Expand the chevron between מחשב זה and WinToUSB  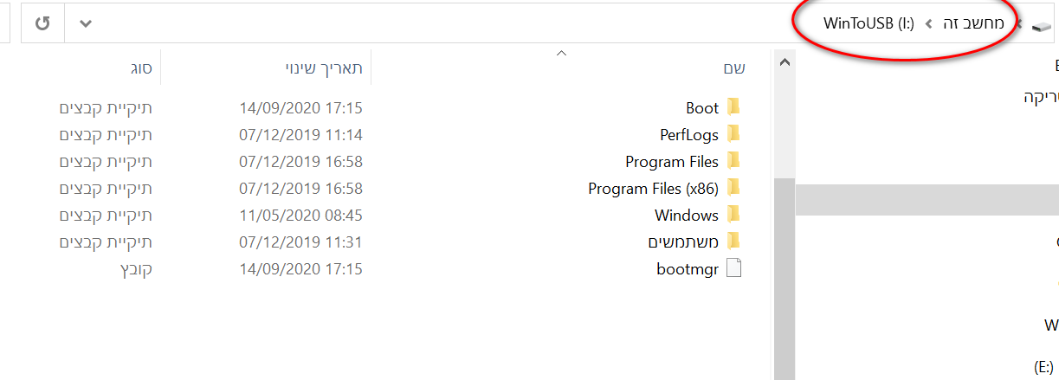point(928,24)
